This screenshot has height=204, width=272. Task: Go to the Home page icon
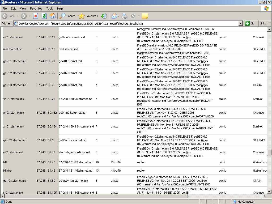pyautogui.click(x=53, y=16)
